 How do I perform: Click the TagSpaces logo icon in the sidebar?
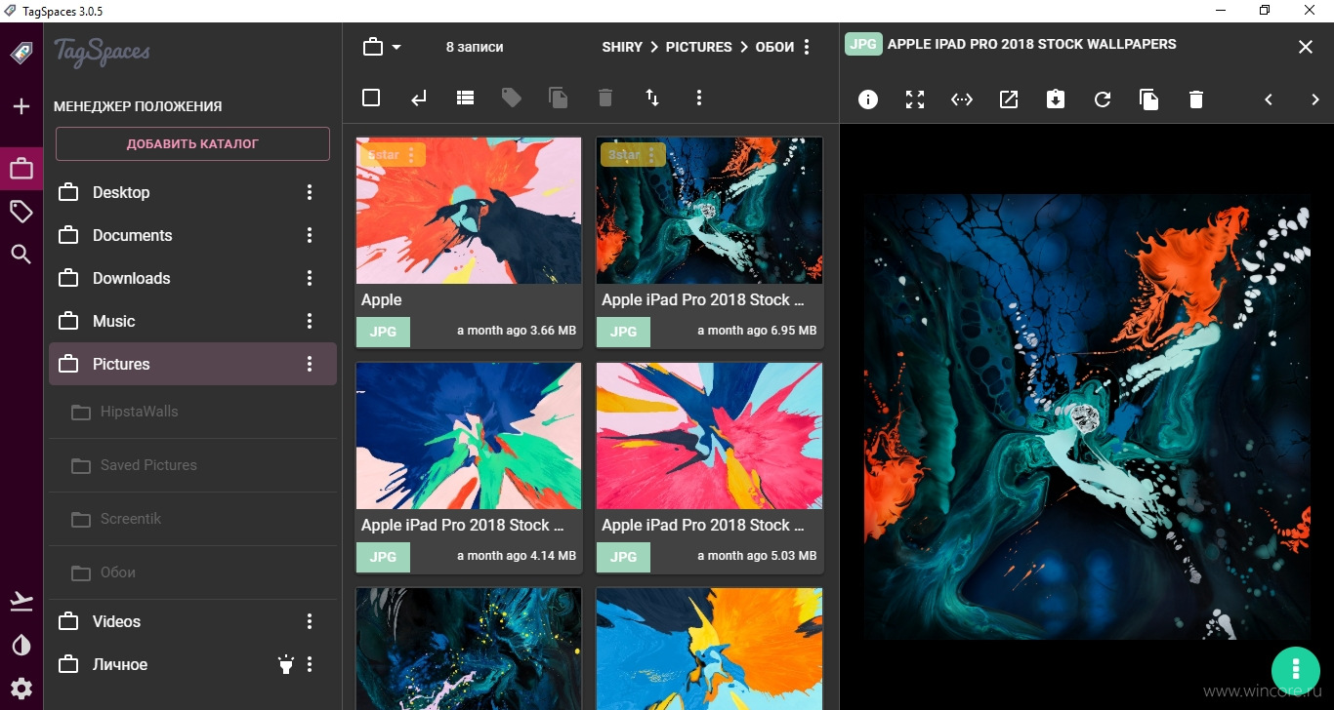click(21, 53)
